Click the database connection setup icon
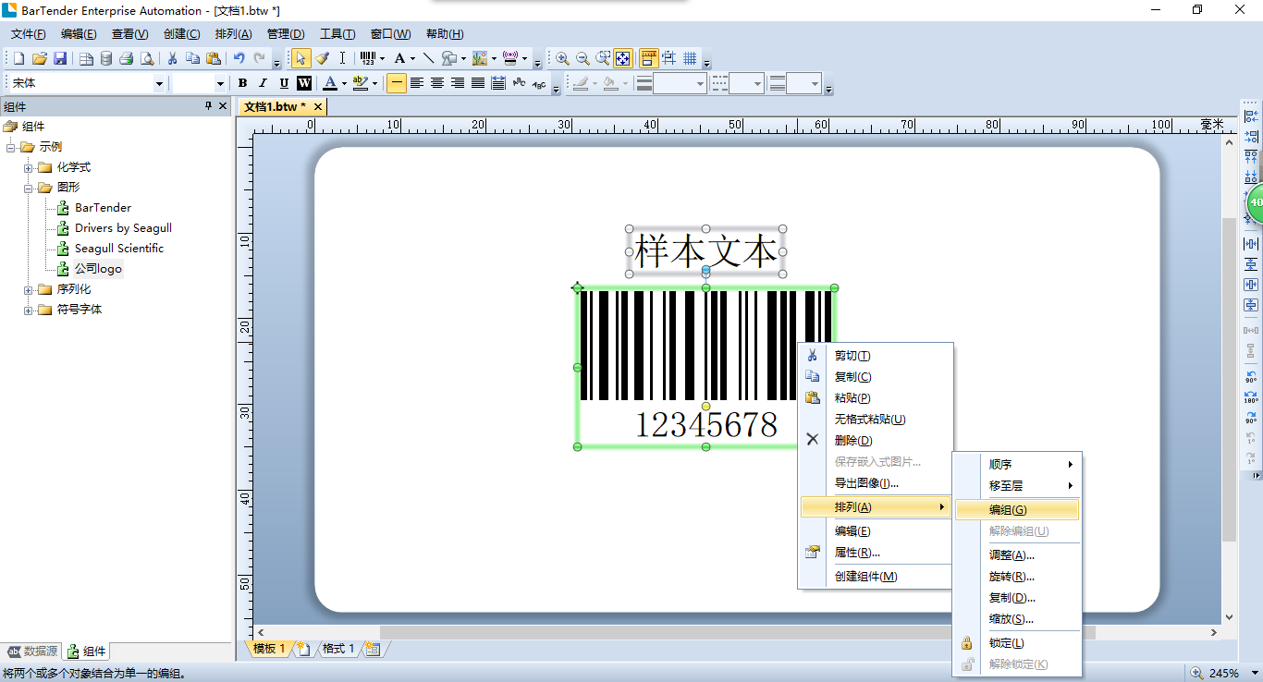The image size is (1263, 682). tap(106, 58)
